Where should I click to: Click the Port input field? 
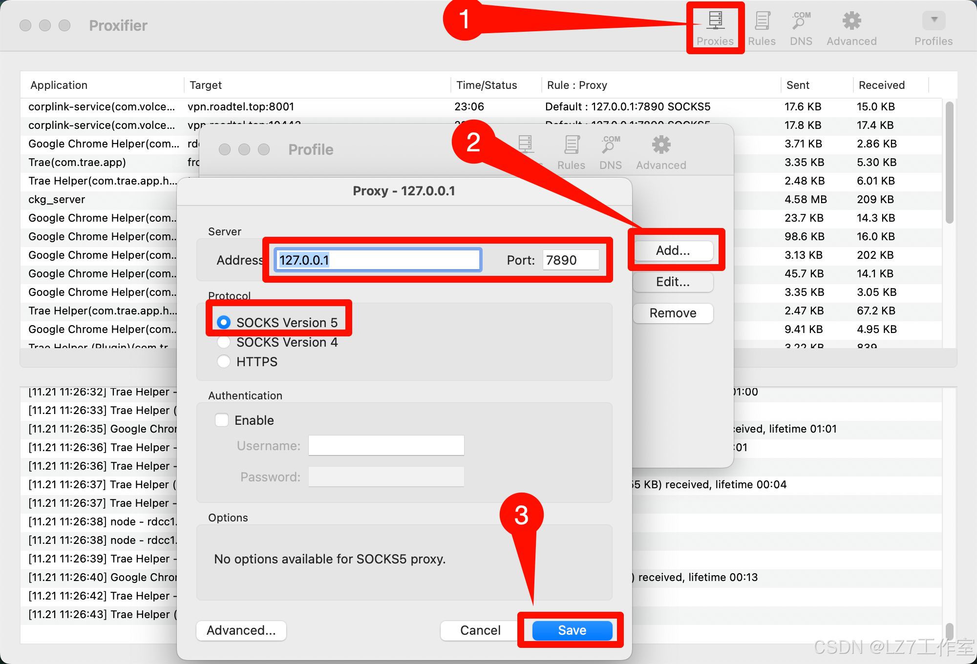(x=570, y=260)
